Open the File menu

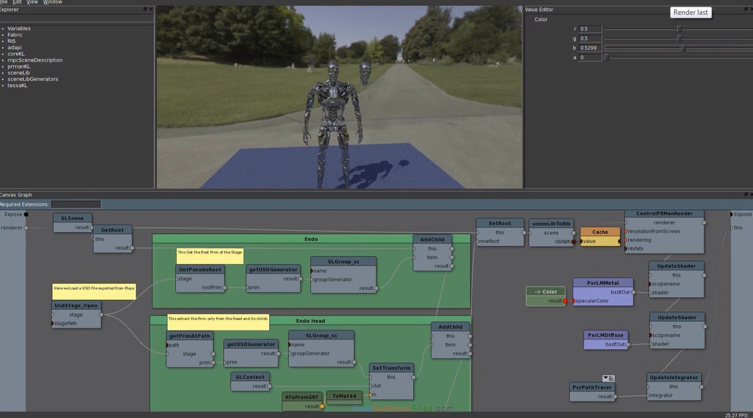click(3, 2)
